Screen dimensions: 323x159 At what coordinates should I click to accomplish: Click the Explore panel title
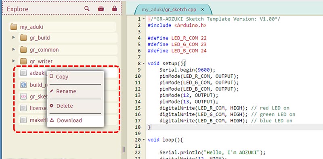(x=17, y=9)
